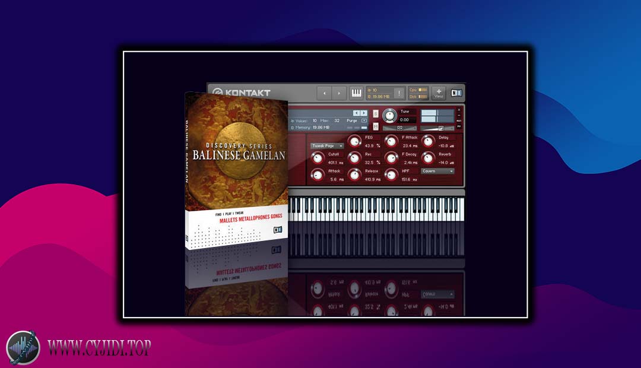Image resolution: width=641 pixels, height=368 pixels.
Task: Open the on-screen keyboard toggle icon
Action: pyautogui.click(x=357, y=93)
